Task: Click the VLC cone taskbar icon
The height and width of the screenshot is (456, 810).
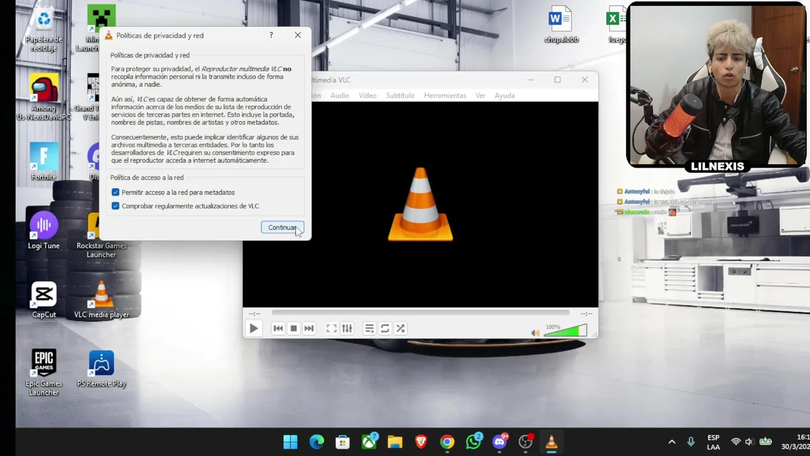Action: (x=551, y=441)
